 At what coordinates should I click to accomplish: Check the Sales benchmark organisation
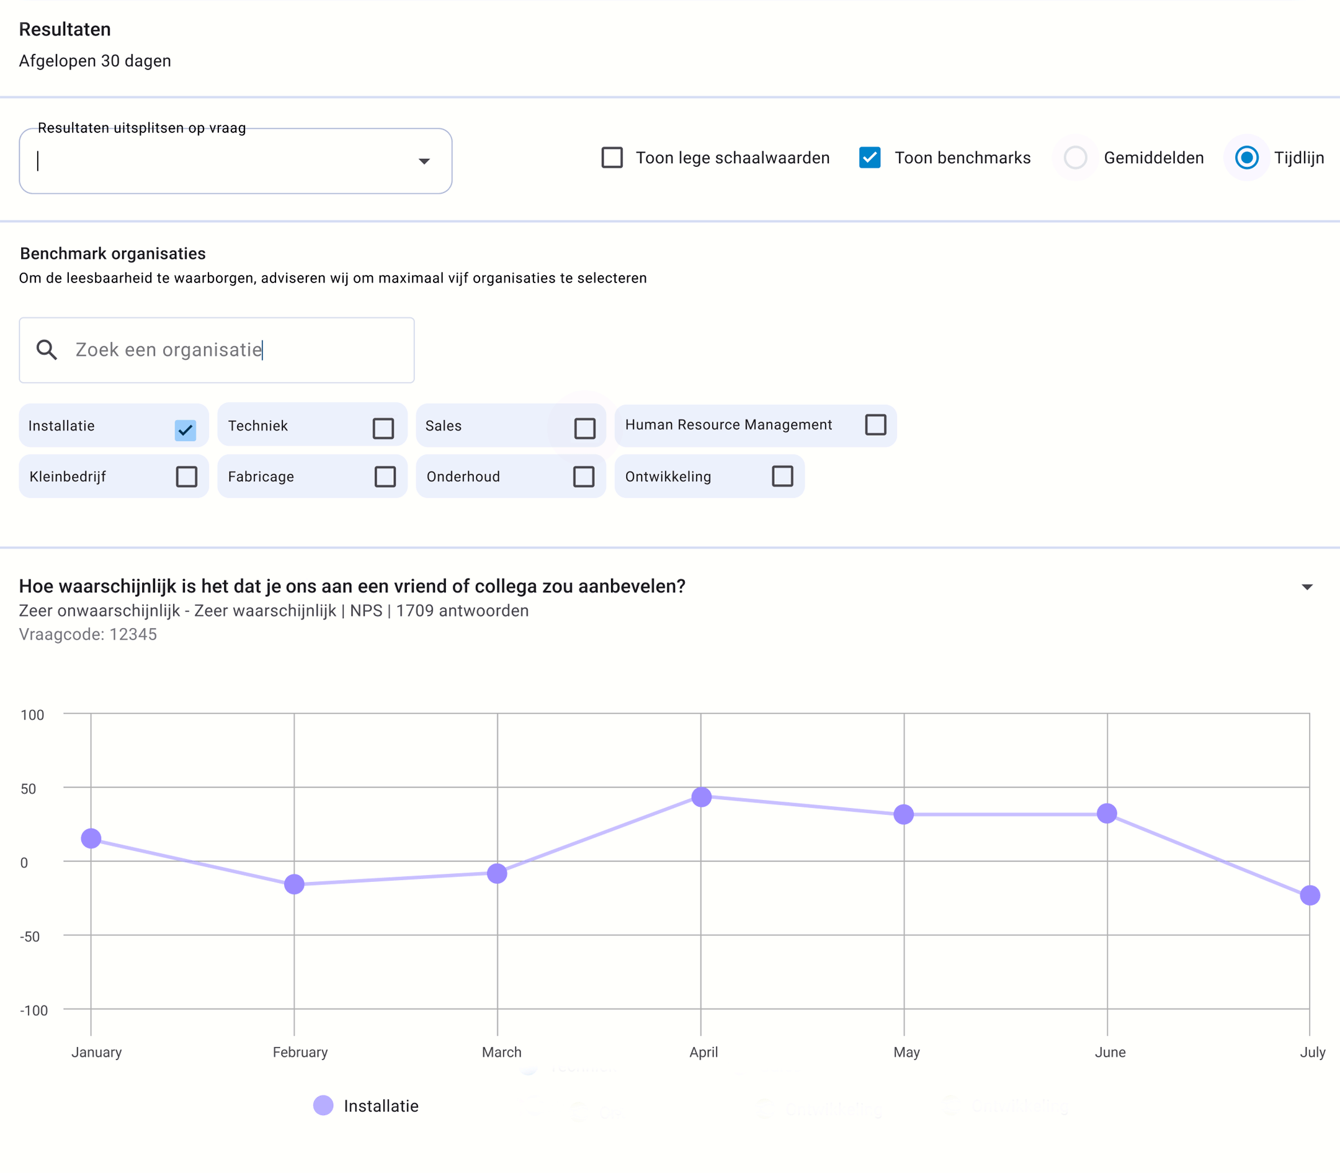click(584, 428)
